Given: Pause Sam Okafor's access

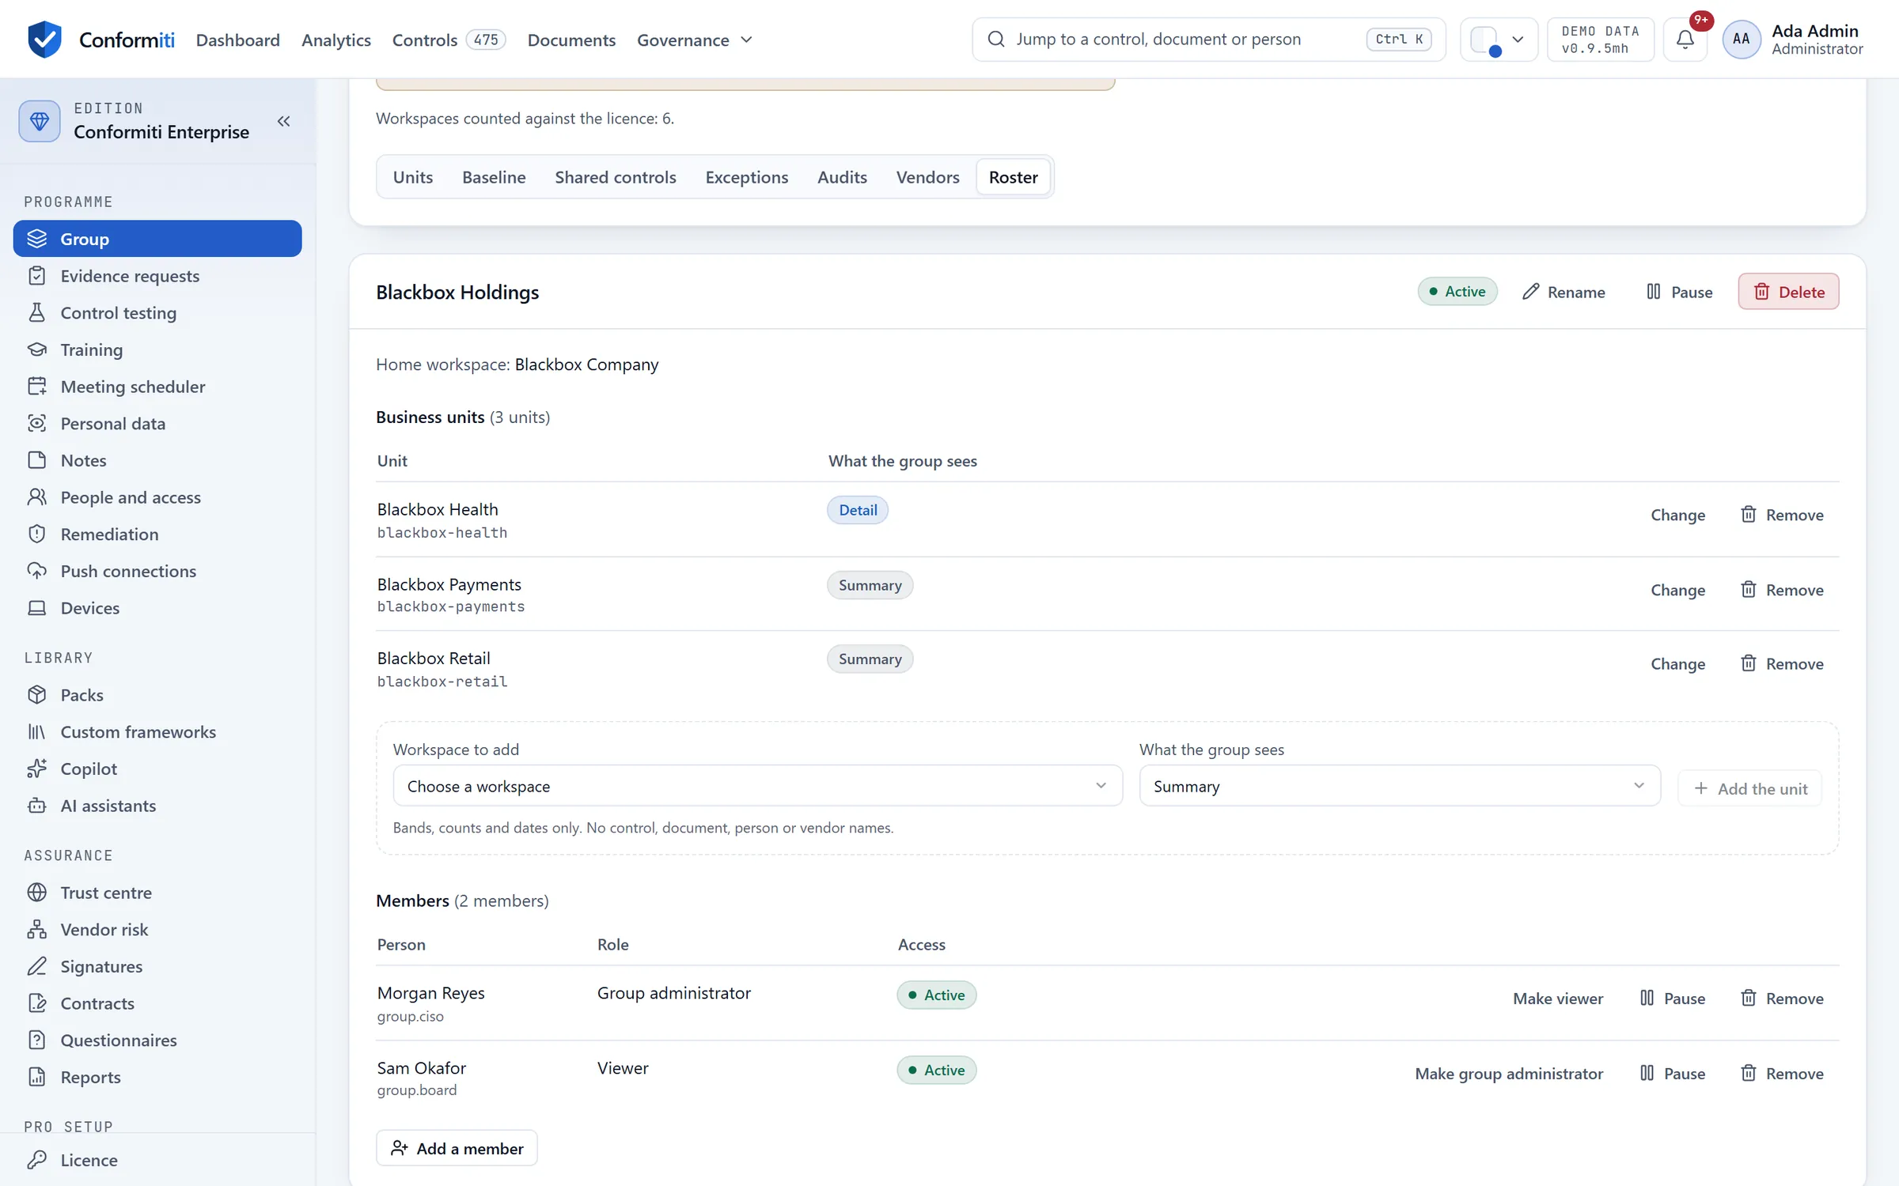Looking at the screenshot, I should 1672,1074.
